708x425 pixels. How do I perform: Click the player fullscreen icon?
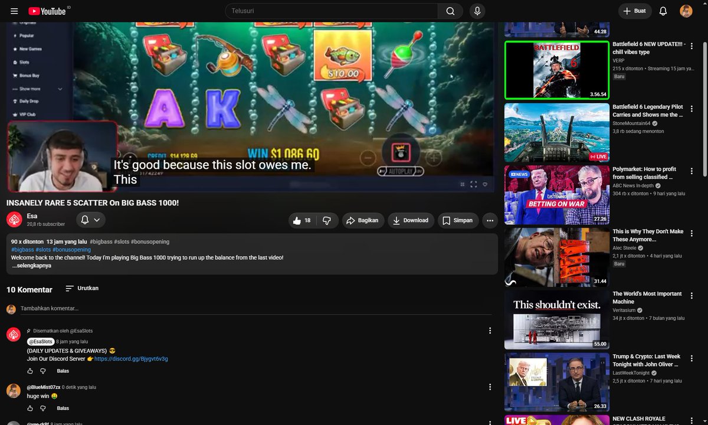(474, 184)
